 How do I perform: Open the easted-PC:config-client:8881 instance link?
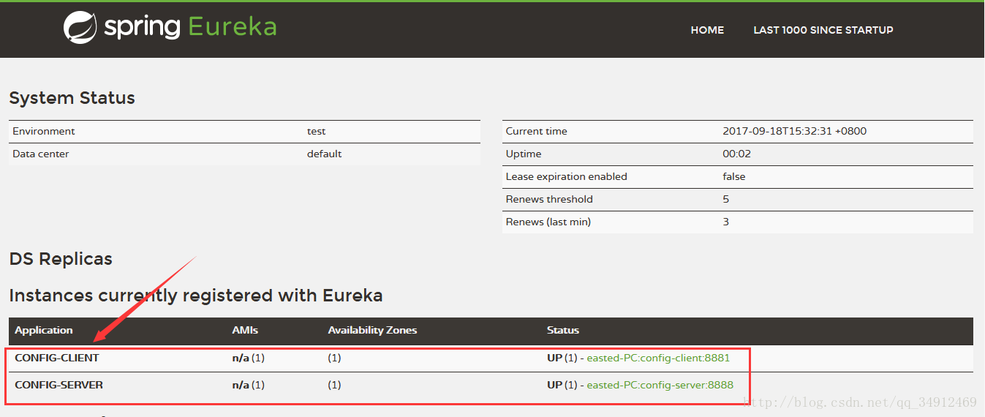coord(658,358)
